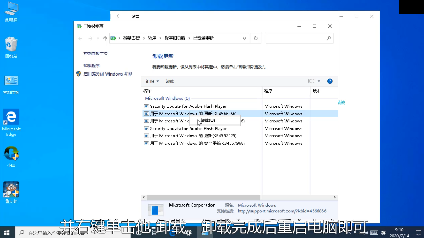
Task: Expand the 组织 (Organize) dropdown
Action: [x=153, y=81]
